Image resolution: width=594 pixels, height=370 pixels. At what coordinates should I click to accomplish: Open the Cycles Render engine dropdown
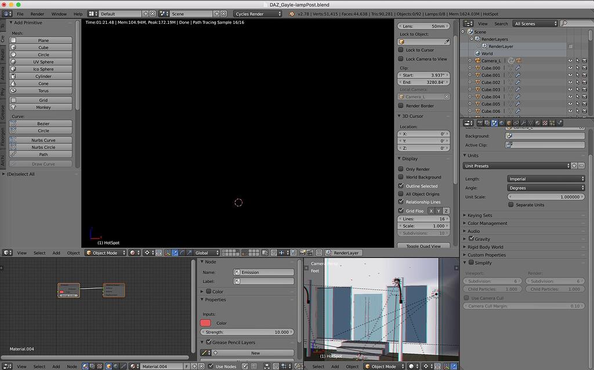pyautogui.click(x=258, y=14)
